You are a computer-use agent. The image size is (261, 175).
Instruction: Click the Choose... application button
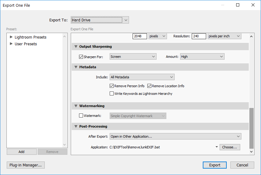(x=230, y=147)
